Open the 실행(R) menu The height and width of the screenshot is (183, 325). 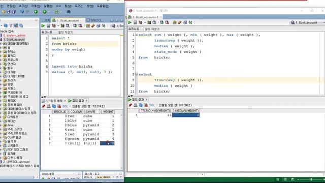(x=48, y=6)
